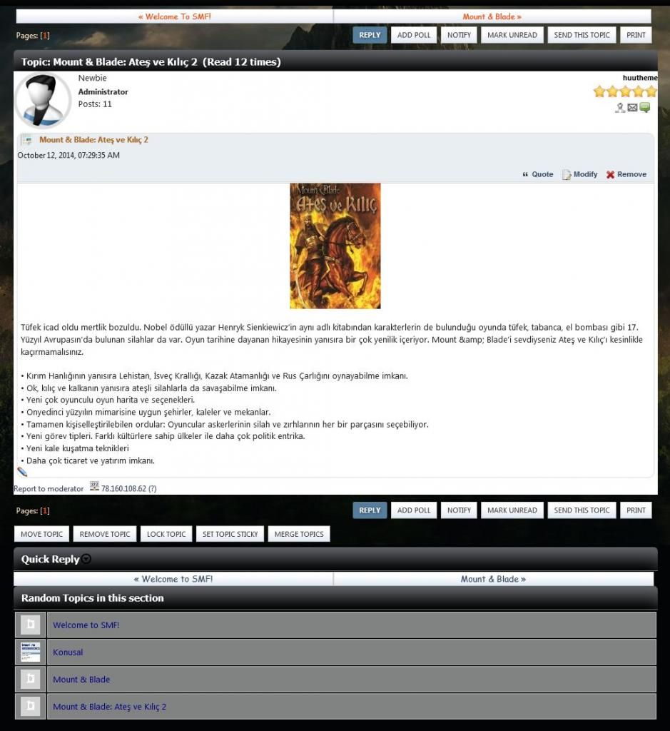Viewport: 670px width, 731px height.
Task: Click Report to moderator link
Action: [x=49, y=488]
